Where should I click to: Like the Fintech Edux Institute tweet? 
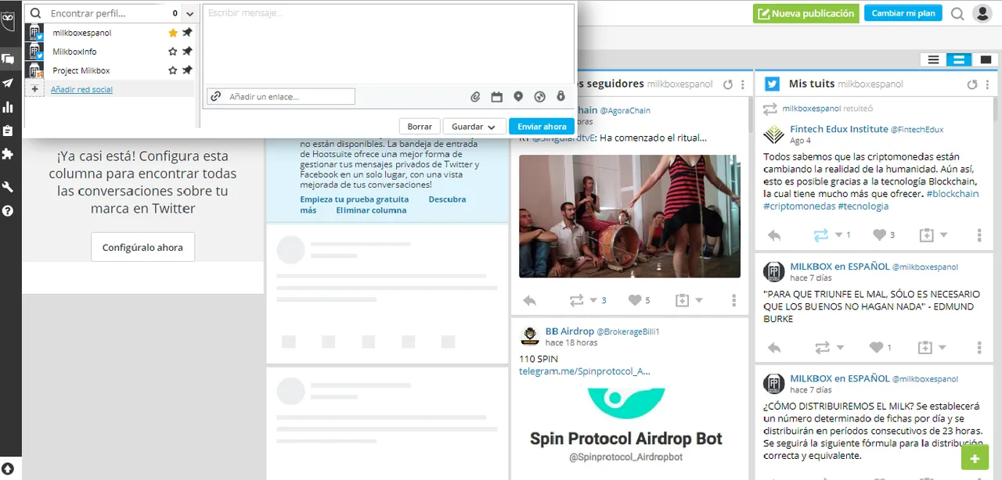pos(879,235)
